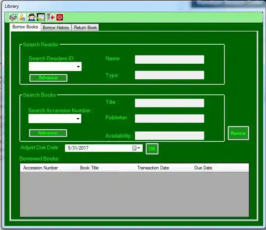Image resolution: width=266 pixels, height=230 pixels.
Task: Sort by Due Date column header
Action: pos(203,168)
